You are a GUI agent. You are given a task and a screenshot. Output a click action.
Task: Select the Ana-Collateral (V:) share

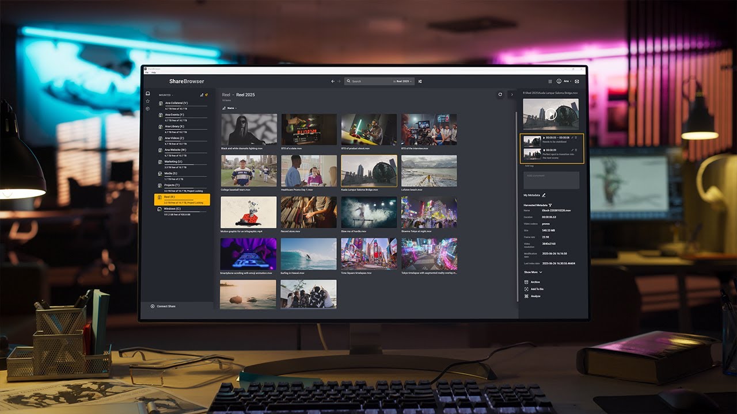[182, 105]
